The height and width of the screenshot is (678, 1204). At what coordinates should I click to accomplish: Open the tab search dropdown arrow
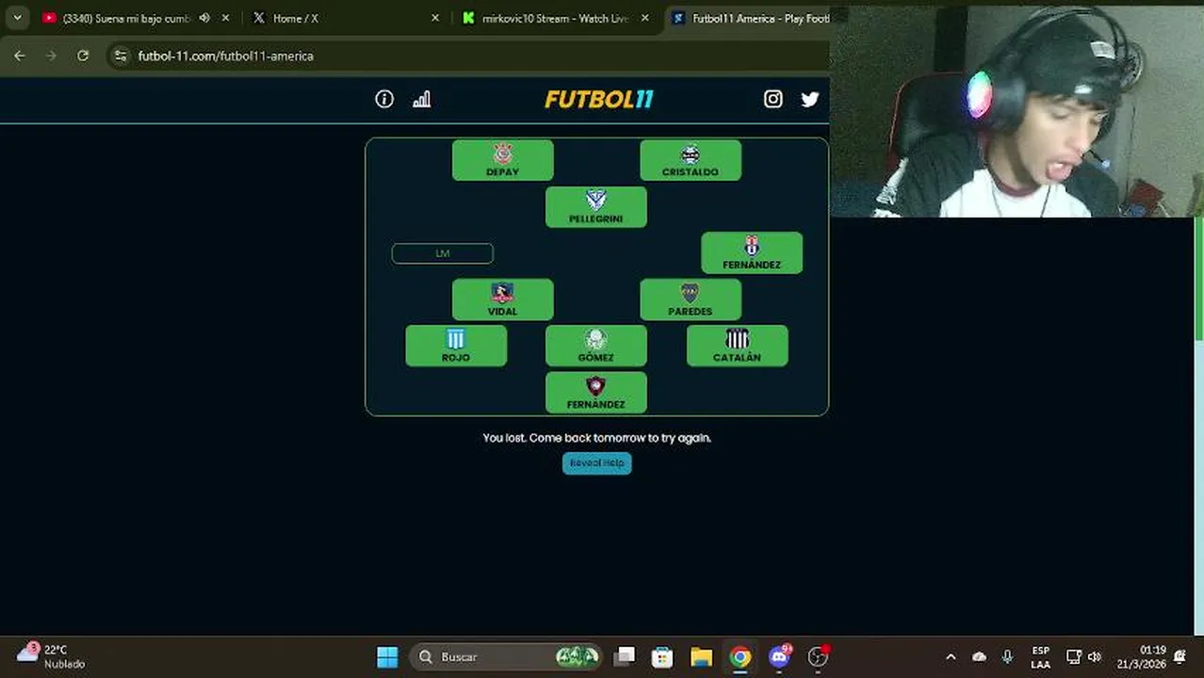point(17,18)
